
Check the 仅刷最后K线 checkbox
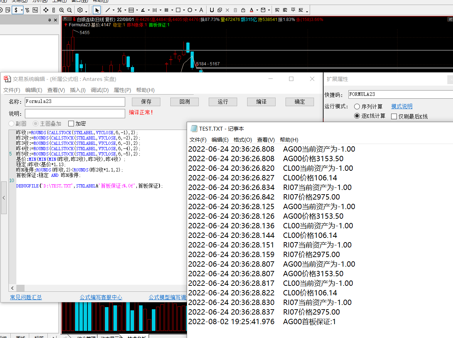pos(394,116)
